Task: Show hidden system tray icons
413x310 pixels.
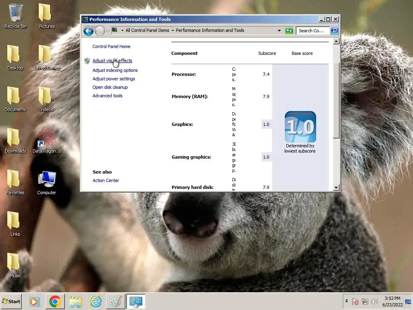Action: pyautogui.click(x=346, y=301)
